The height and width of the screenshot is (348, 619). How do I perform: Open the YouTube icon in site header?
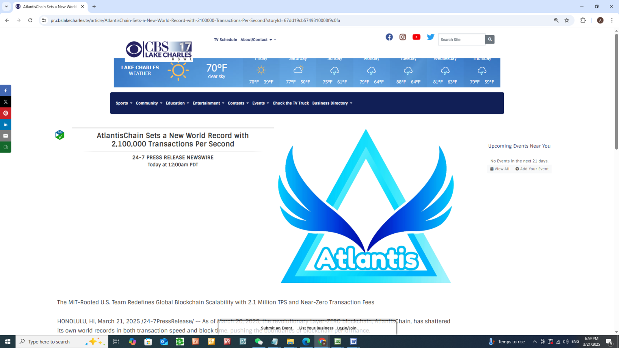(416, 37)
